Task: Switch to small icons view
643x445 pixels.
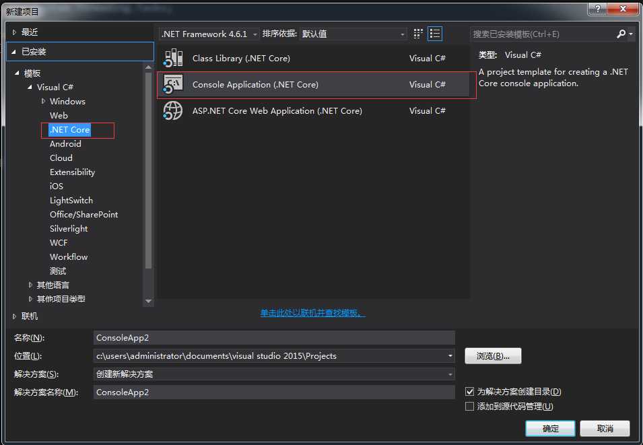Action: click(x=418, y=34)
